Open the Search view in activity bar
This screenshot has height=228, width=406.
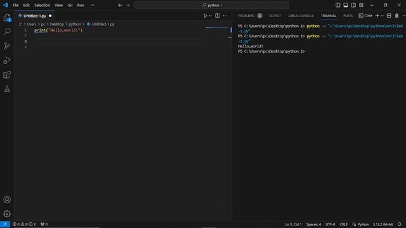tap(7, 32)
